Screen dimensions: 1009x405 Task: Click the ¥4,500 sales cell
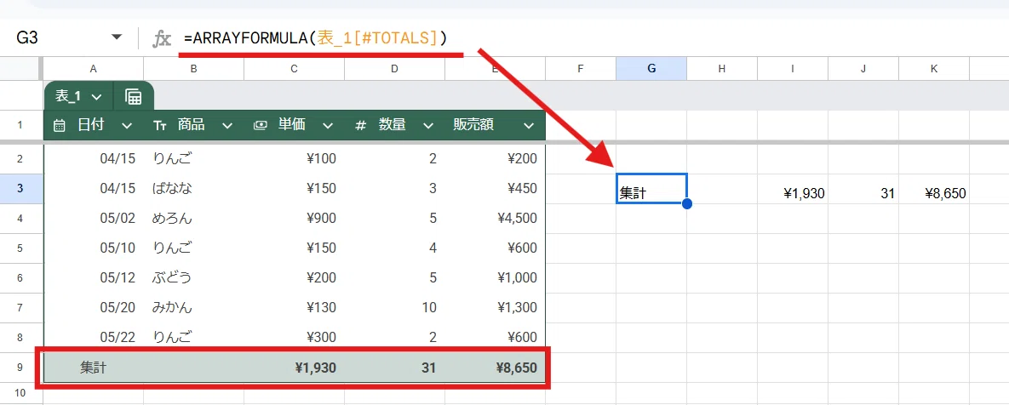coord(495,219)
